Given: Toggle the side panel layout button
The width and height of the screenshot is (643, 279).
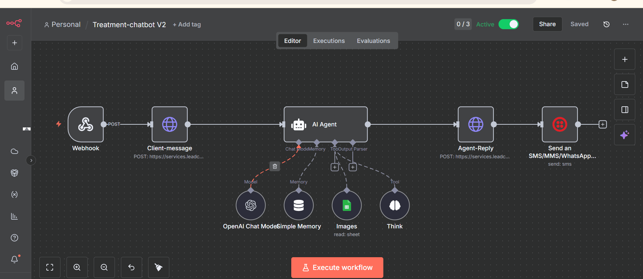Looking at the screenshot, I should (x=625, y=110).
